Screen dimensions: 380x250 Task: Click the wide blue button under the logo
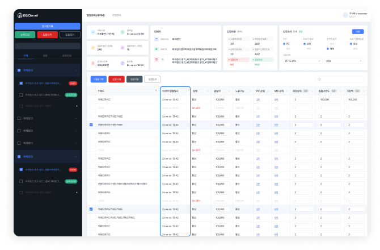click(48, 26)
